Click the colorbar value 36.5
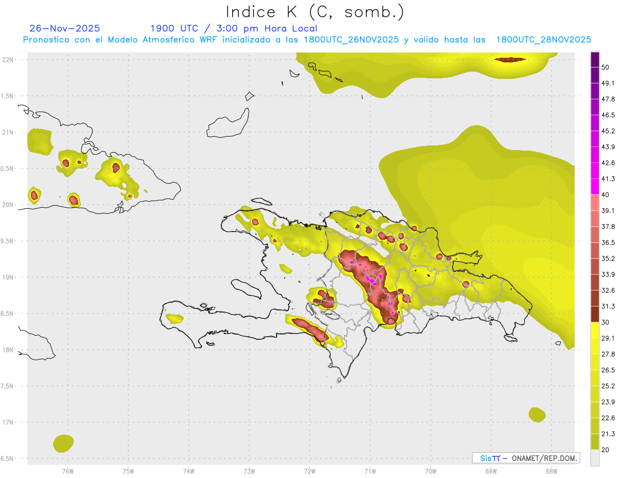 point(608,242)
